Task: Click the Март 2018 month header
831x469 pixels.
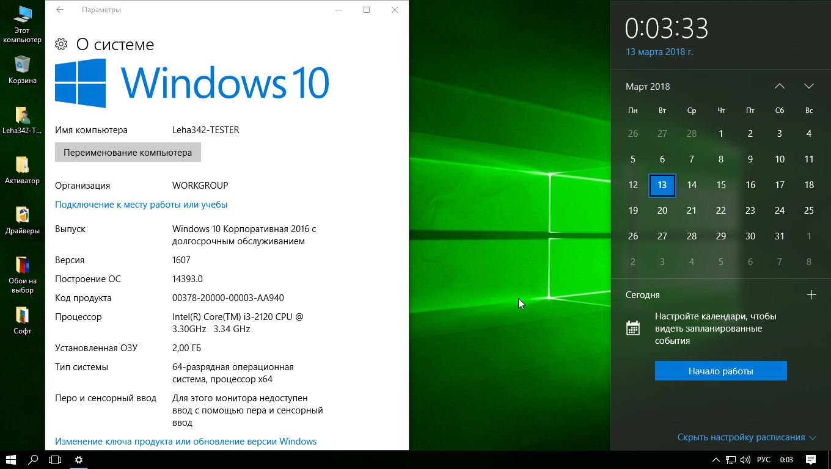Action: tap(648, 87)
